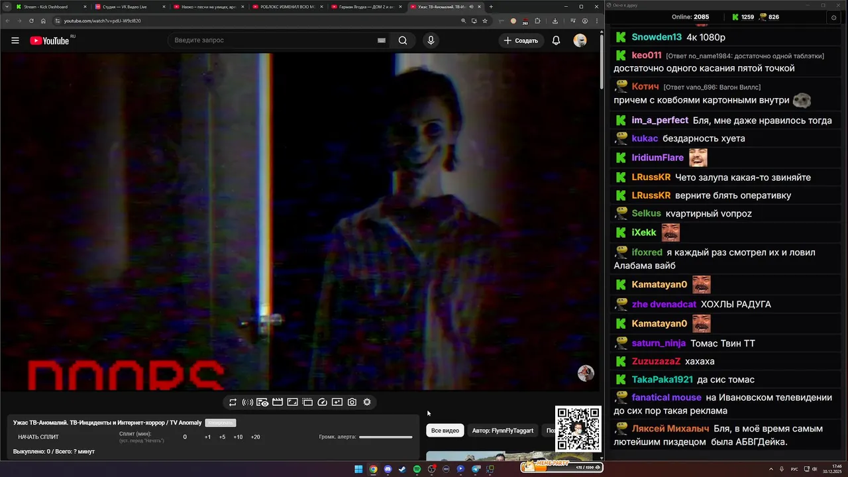Click the YouTube search magnifier button
The image size is (848, 477).
tap(402, 40)
